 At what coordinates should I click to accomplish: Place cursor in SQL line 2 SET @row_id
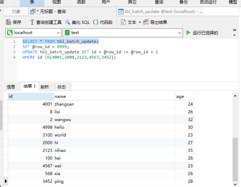(x=46, y=47)
